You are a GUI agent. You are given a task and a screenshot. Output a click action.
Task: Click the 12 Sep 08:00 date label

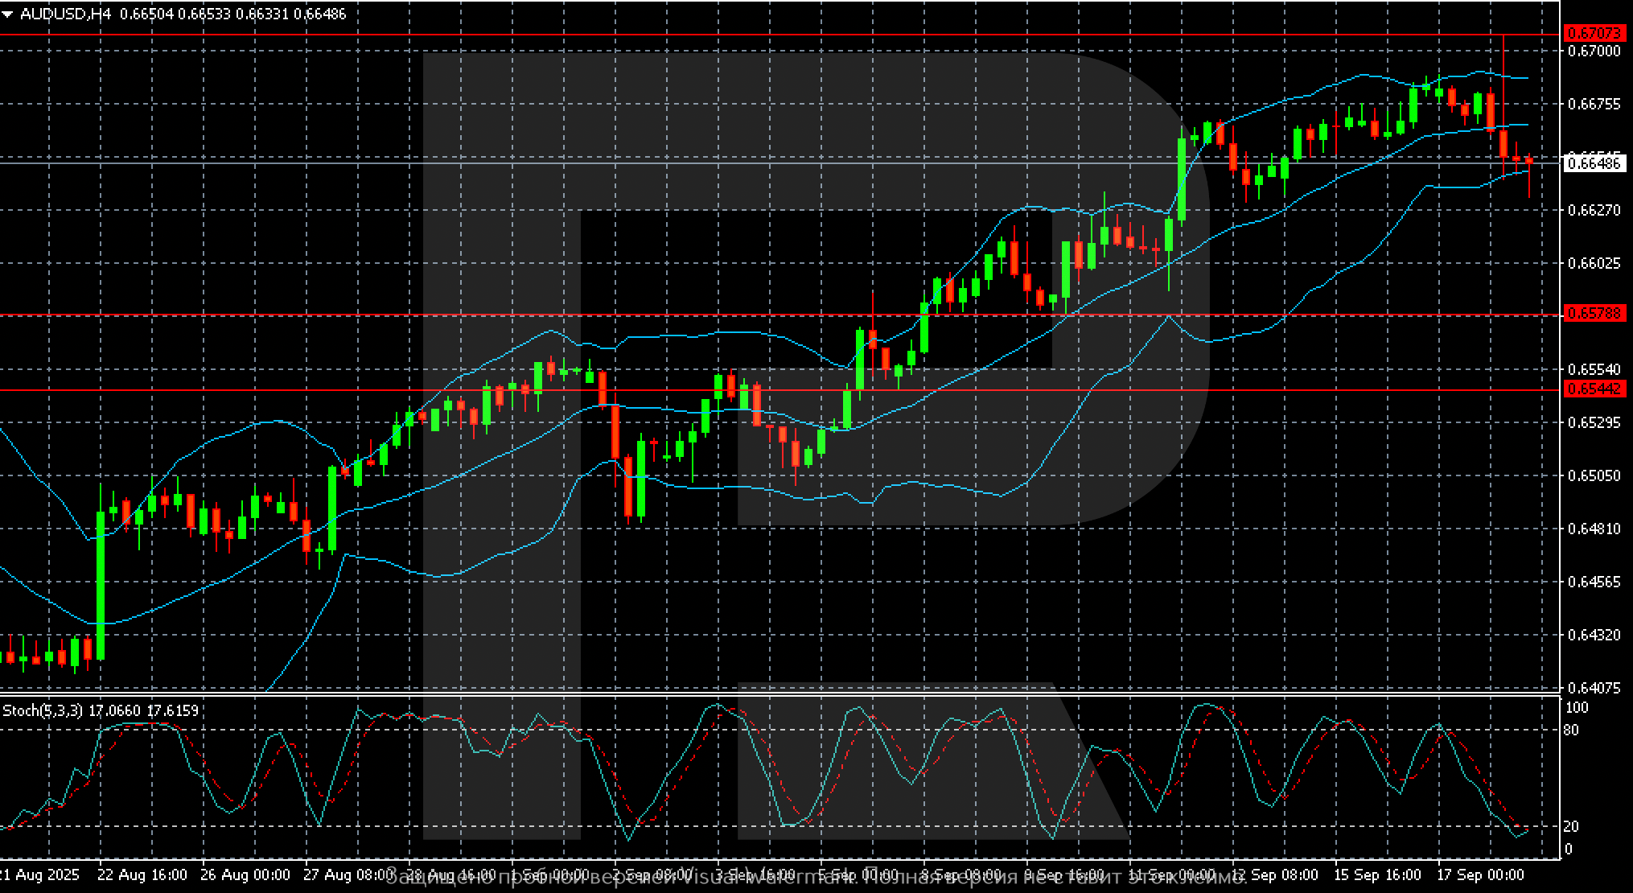[x=1274, y=874]
